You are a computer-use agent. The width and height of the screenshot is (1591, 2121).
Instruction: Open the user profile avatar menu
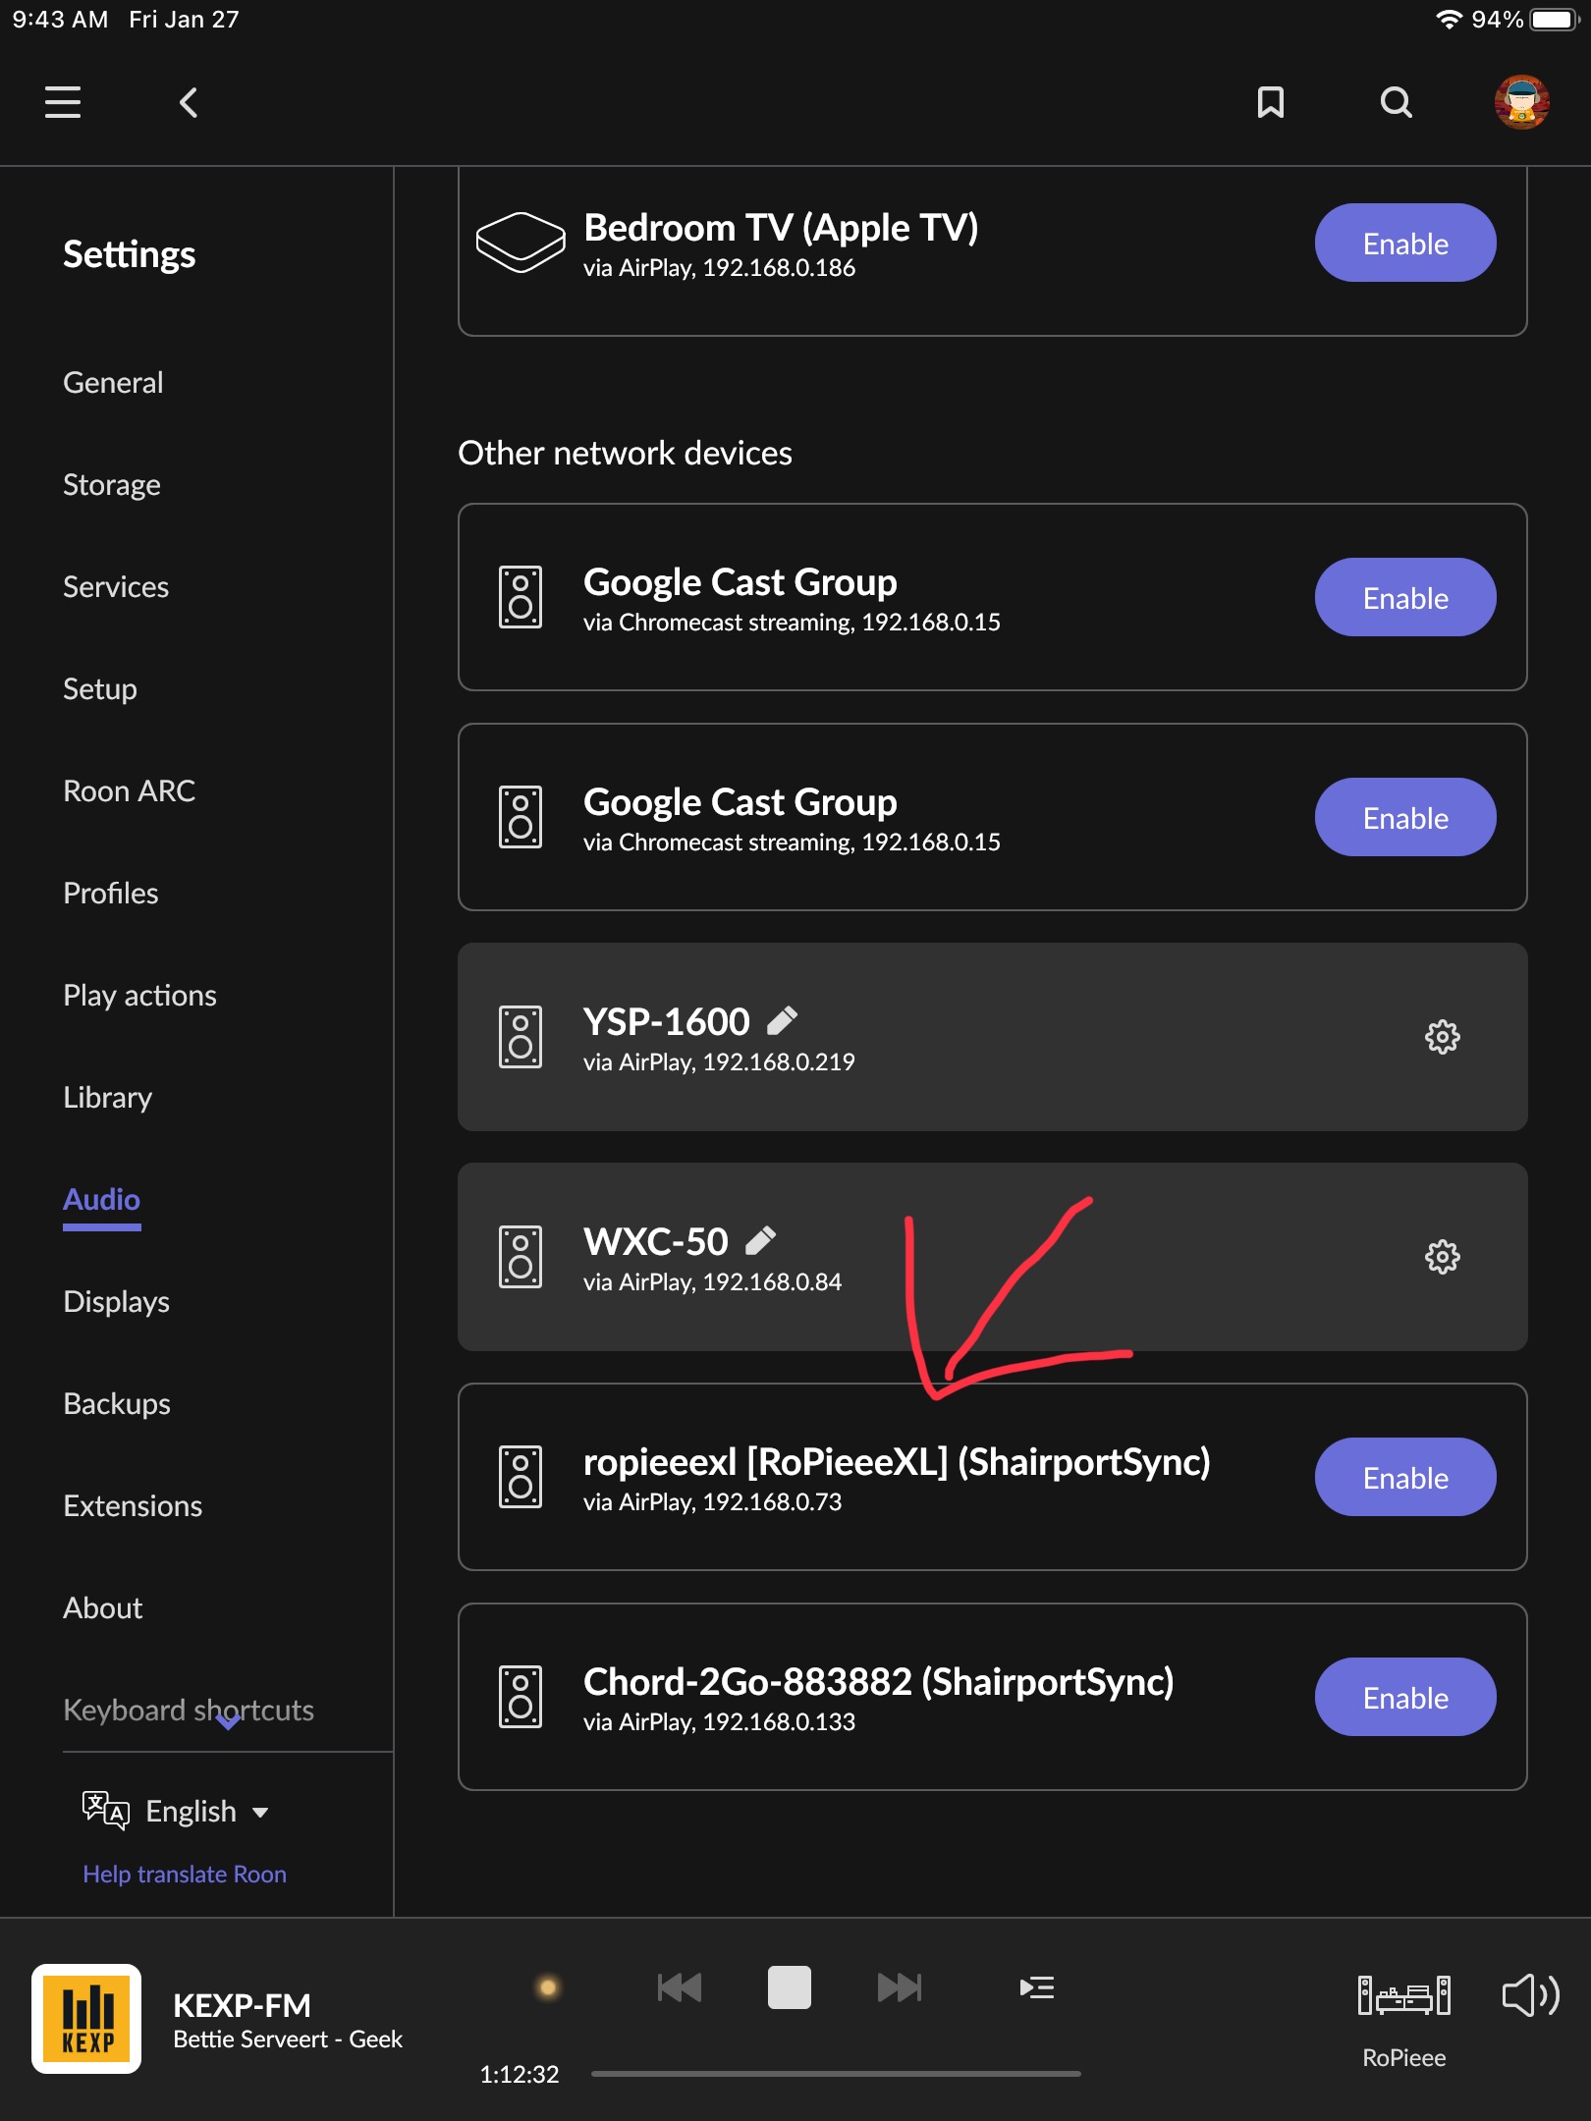pos(1520,102)
